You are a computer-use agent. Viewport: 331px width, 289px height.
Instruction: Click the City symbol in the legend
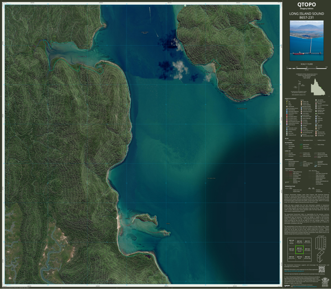(x=287, y=102)
